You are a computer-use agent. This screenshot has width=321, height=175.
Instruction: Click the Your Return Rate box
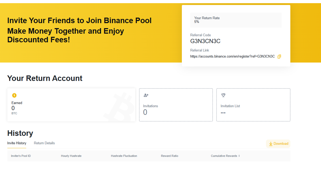pos(236,20)
